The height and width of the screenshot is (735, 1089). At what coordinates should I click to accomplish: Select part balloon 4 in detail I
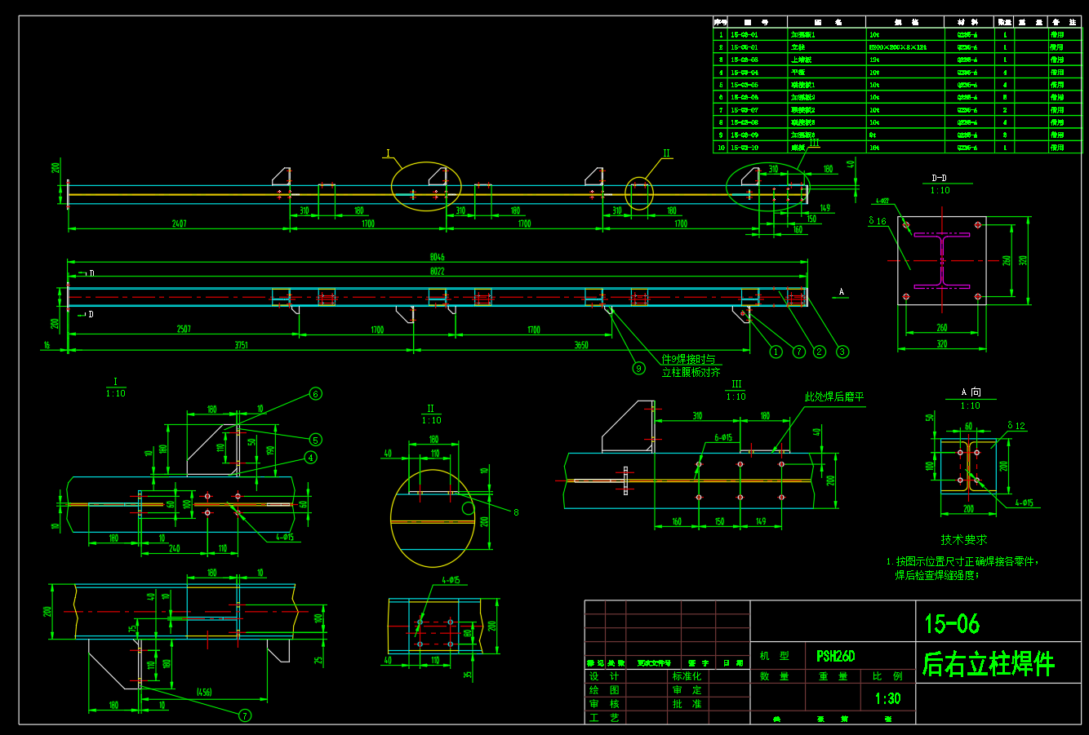click(x=310, y=458)
